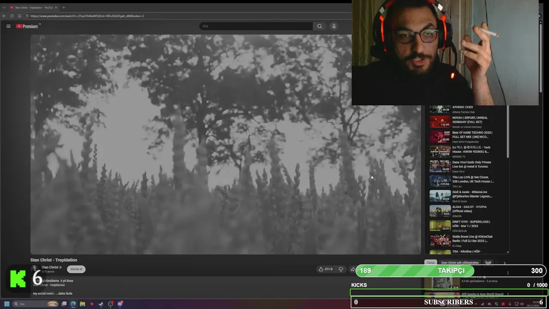This screenshot has height=309, width=549.
Task: Open Microsoft Edge taskbar icon
Action: point(73,304)
